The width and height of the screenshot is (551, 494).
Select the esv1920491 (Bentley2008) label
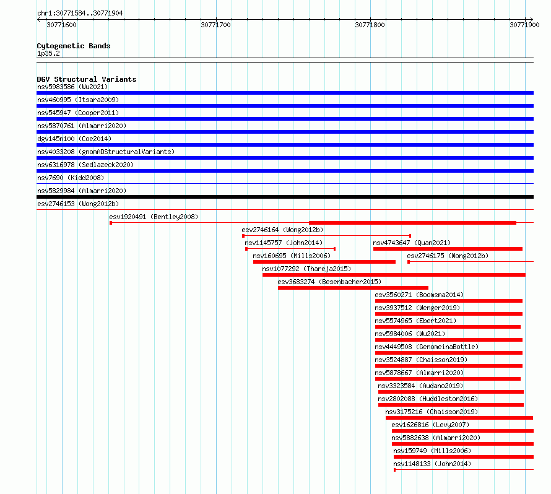pos(154,217)
